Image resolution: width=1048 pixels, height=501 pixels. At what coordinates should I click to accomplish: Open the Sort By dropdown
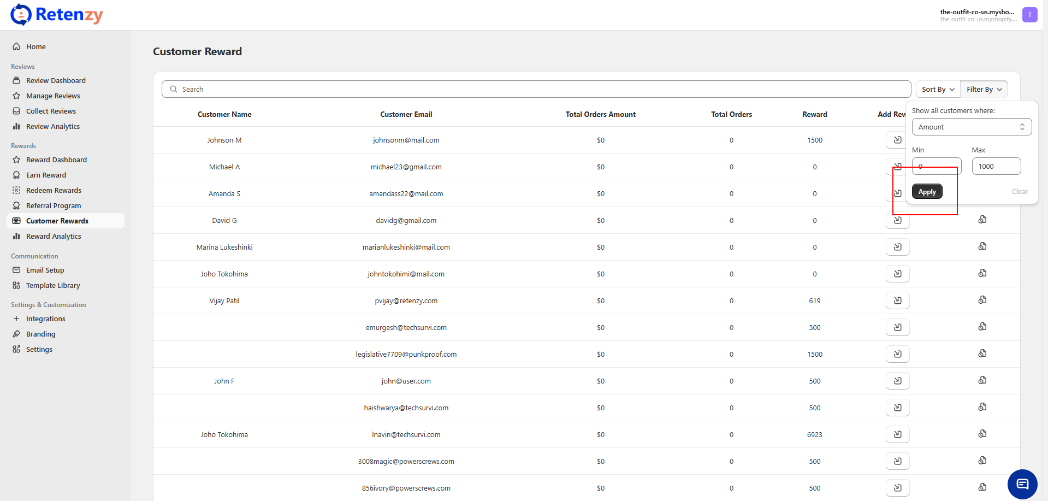(938, 90)
